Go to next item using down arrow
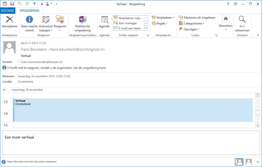The width and height of the screenshot is (262, 167). pyautogui.click(x=42, y=4)
